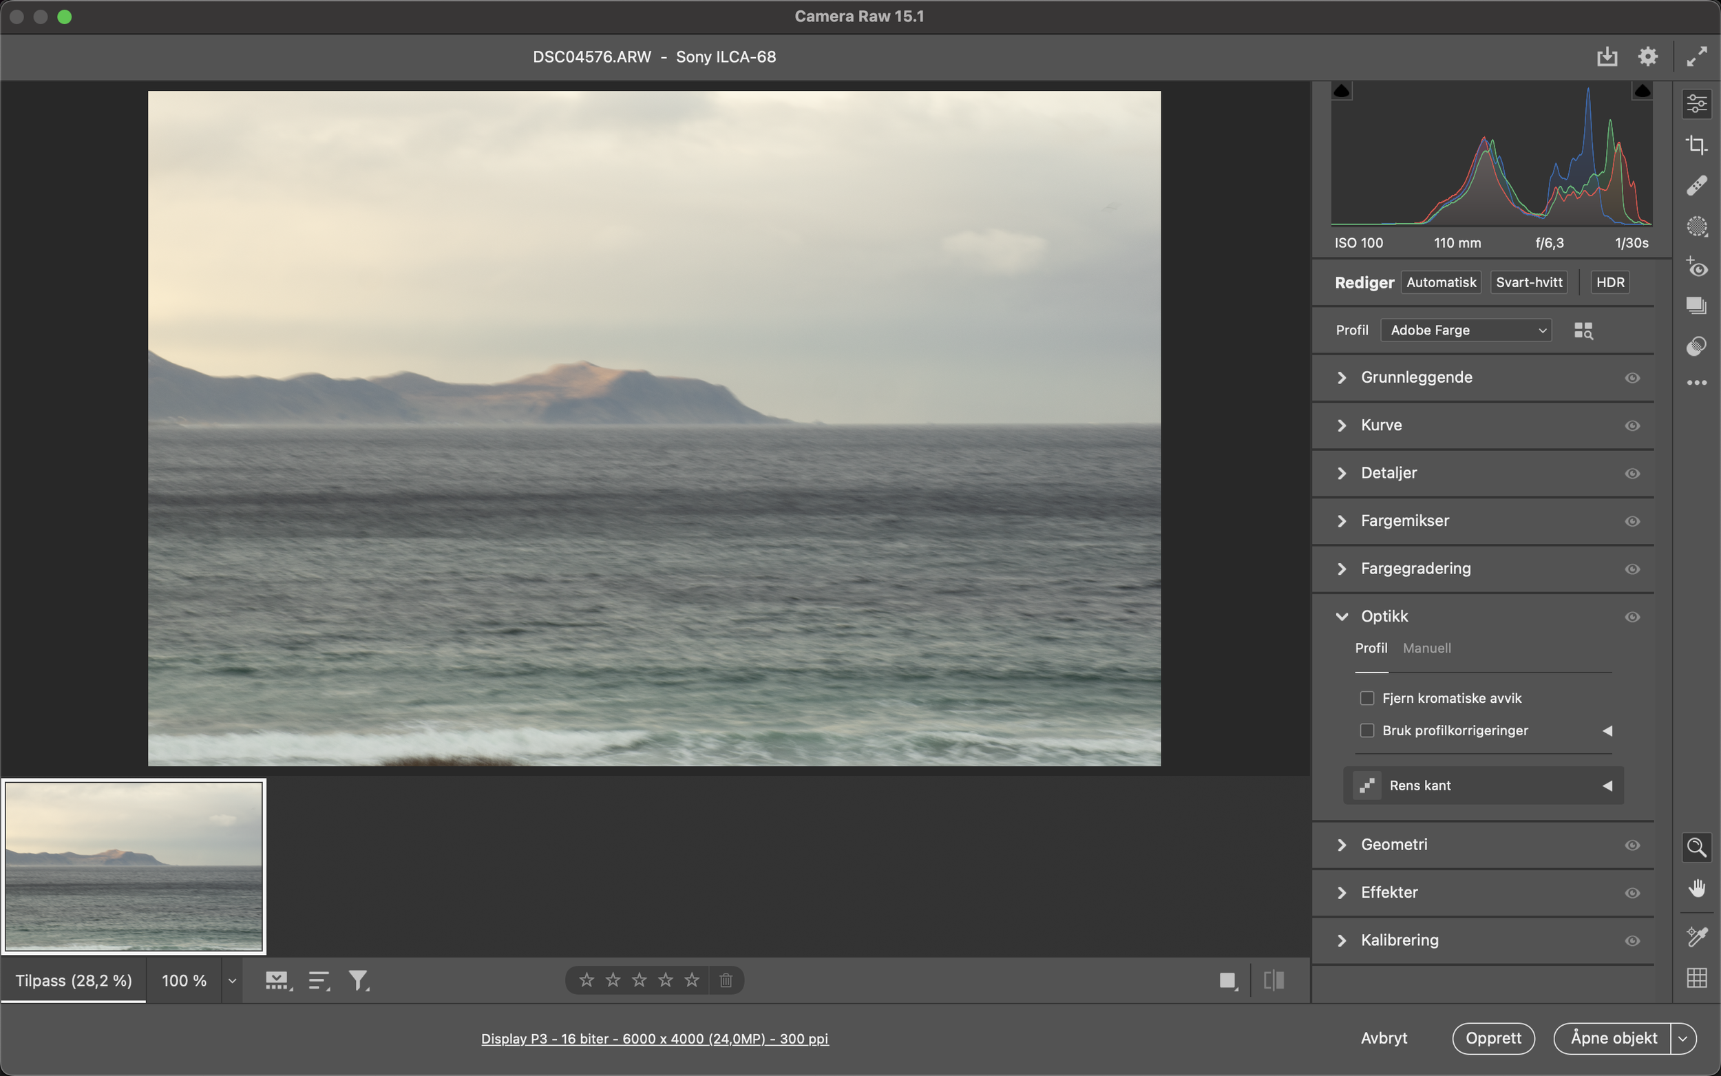1721x1076 pixels.
Task: Click the Rediger heading
Action: (x=1364, y=282)
